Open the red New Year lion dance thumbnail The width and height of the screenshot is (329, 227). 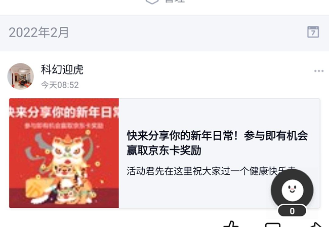point(64,153)
